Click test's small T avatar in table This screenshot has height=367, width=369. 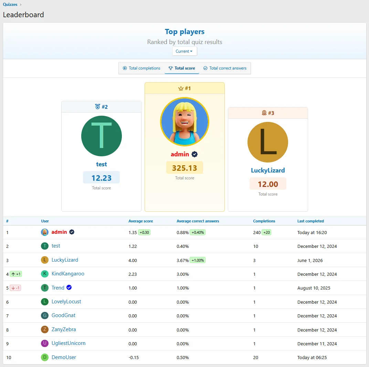tap(45, 246)
